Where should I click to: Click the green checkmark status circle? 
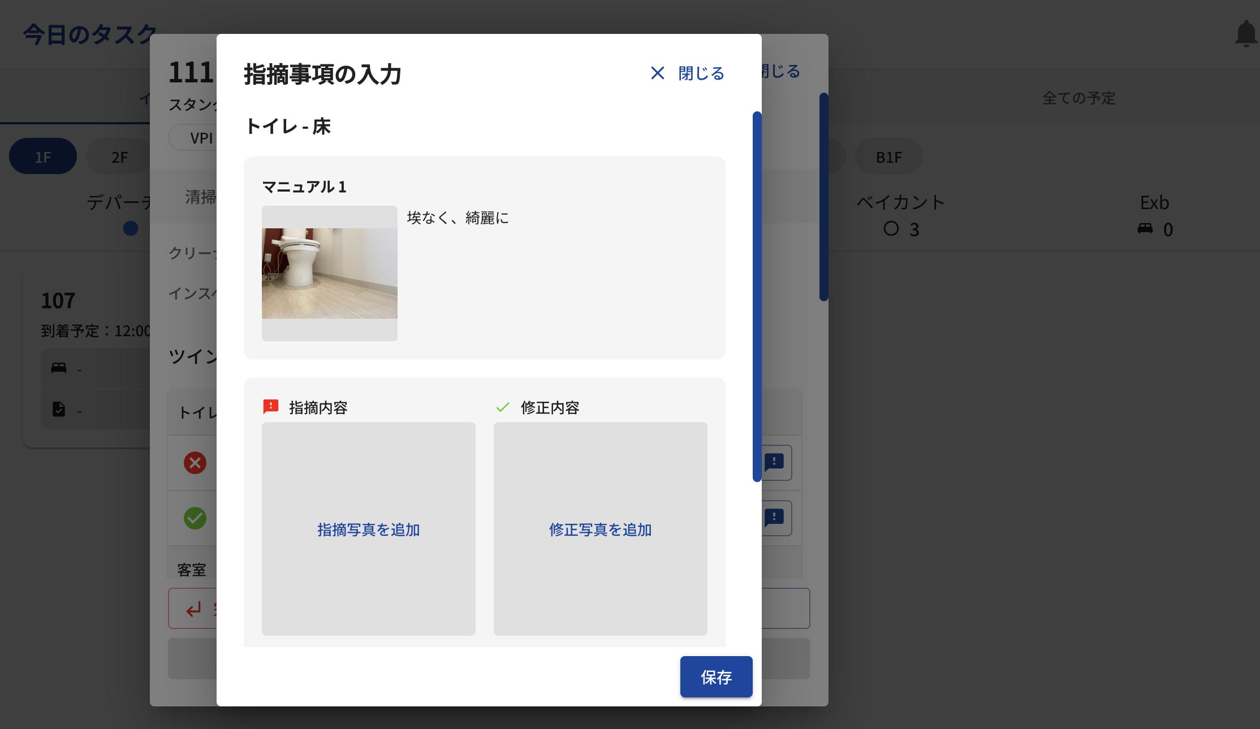[x=195, y=518]
